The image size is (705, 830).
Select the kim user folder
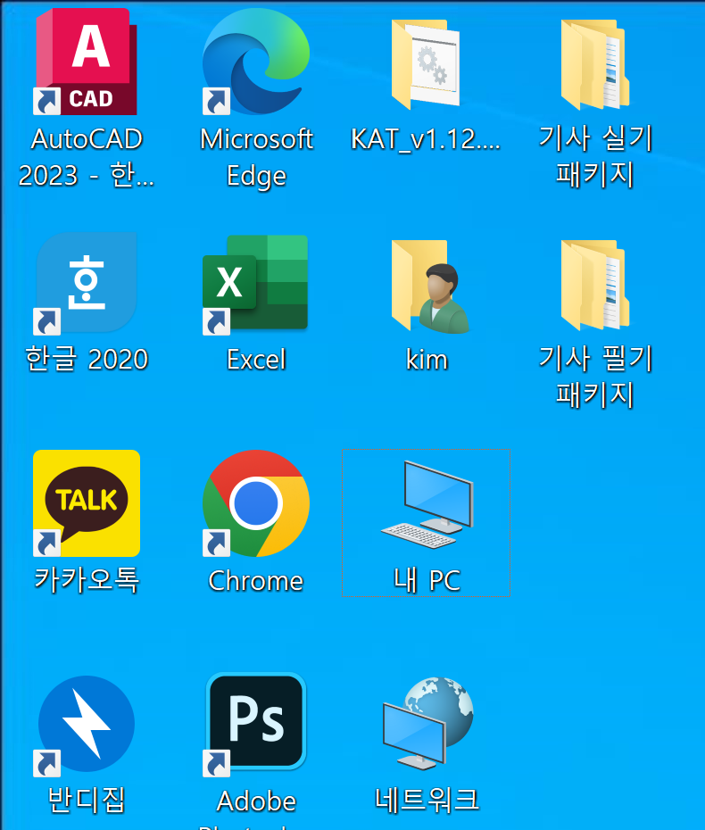point(430,286)
